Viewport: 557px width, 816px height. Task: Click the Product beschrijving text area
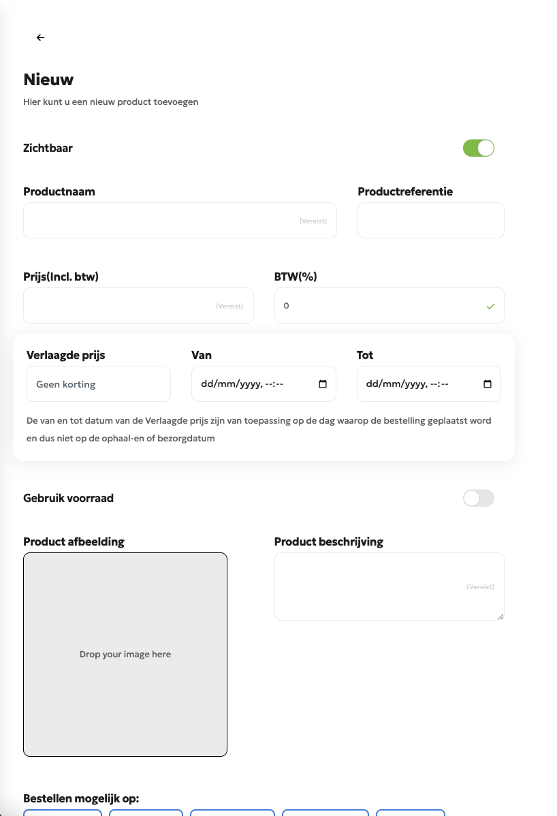[x=389, y=586]
